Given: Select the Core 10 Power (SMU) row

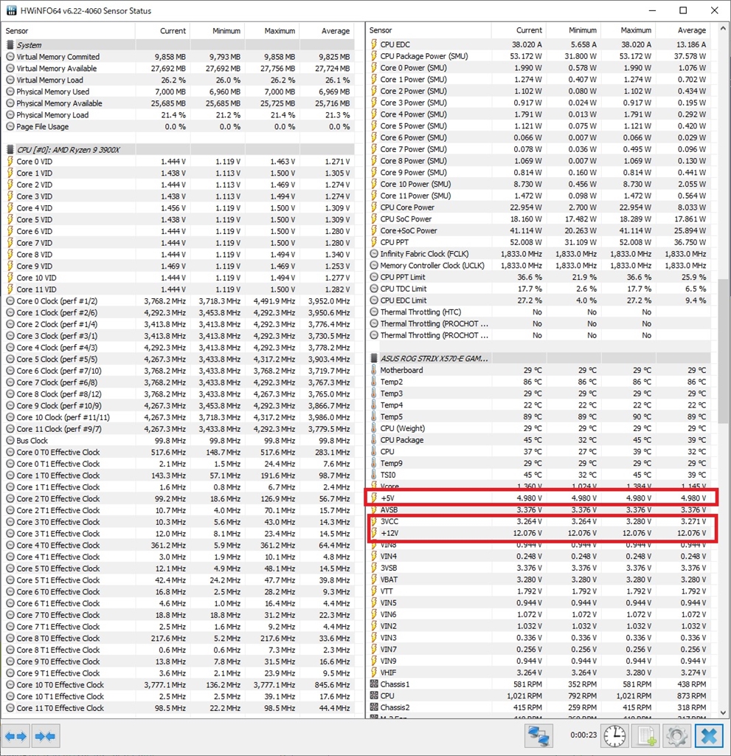Looking at the screenshot, I should [538, 184].
